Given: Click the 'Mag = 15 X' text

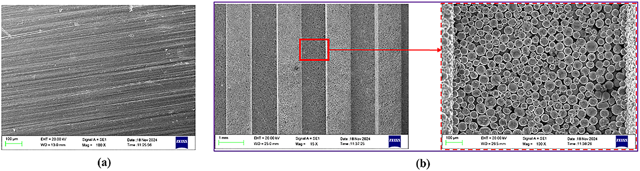Looking at the screenshot, I should (307, 144).
